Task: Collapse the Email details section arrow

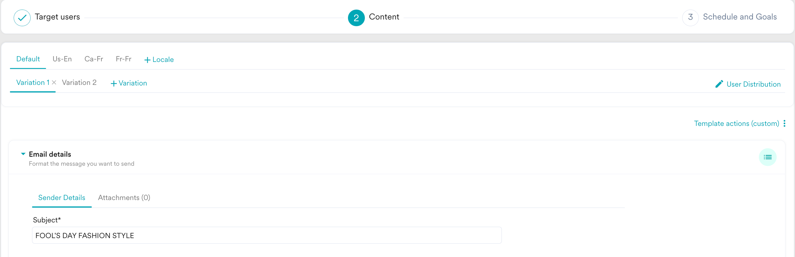Action: [23, 154]
